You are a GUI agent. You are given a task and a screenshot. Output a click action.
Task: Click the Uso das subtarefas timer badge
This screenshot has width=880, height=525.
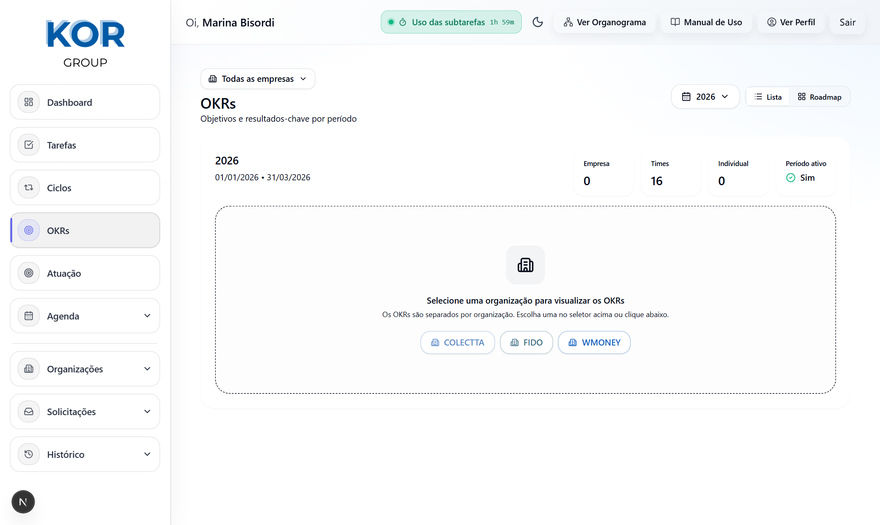451,22
